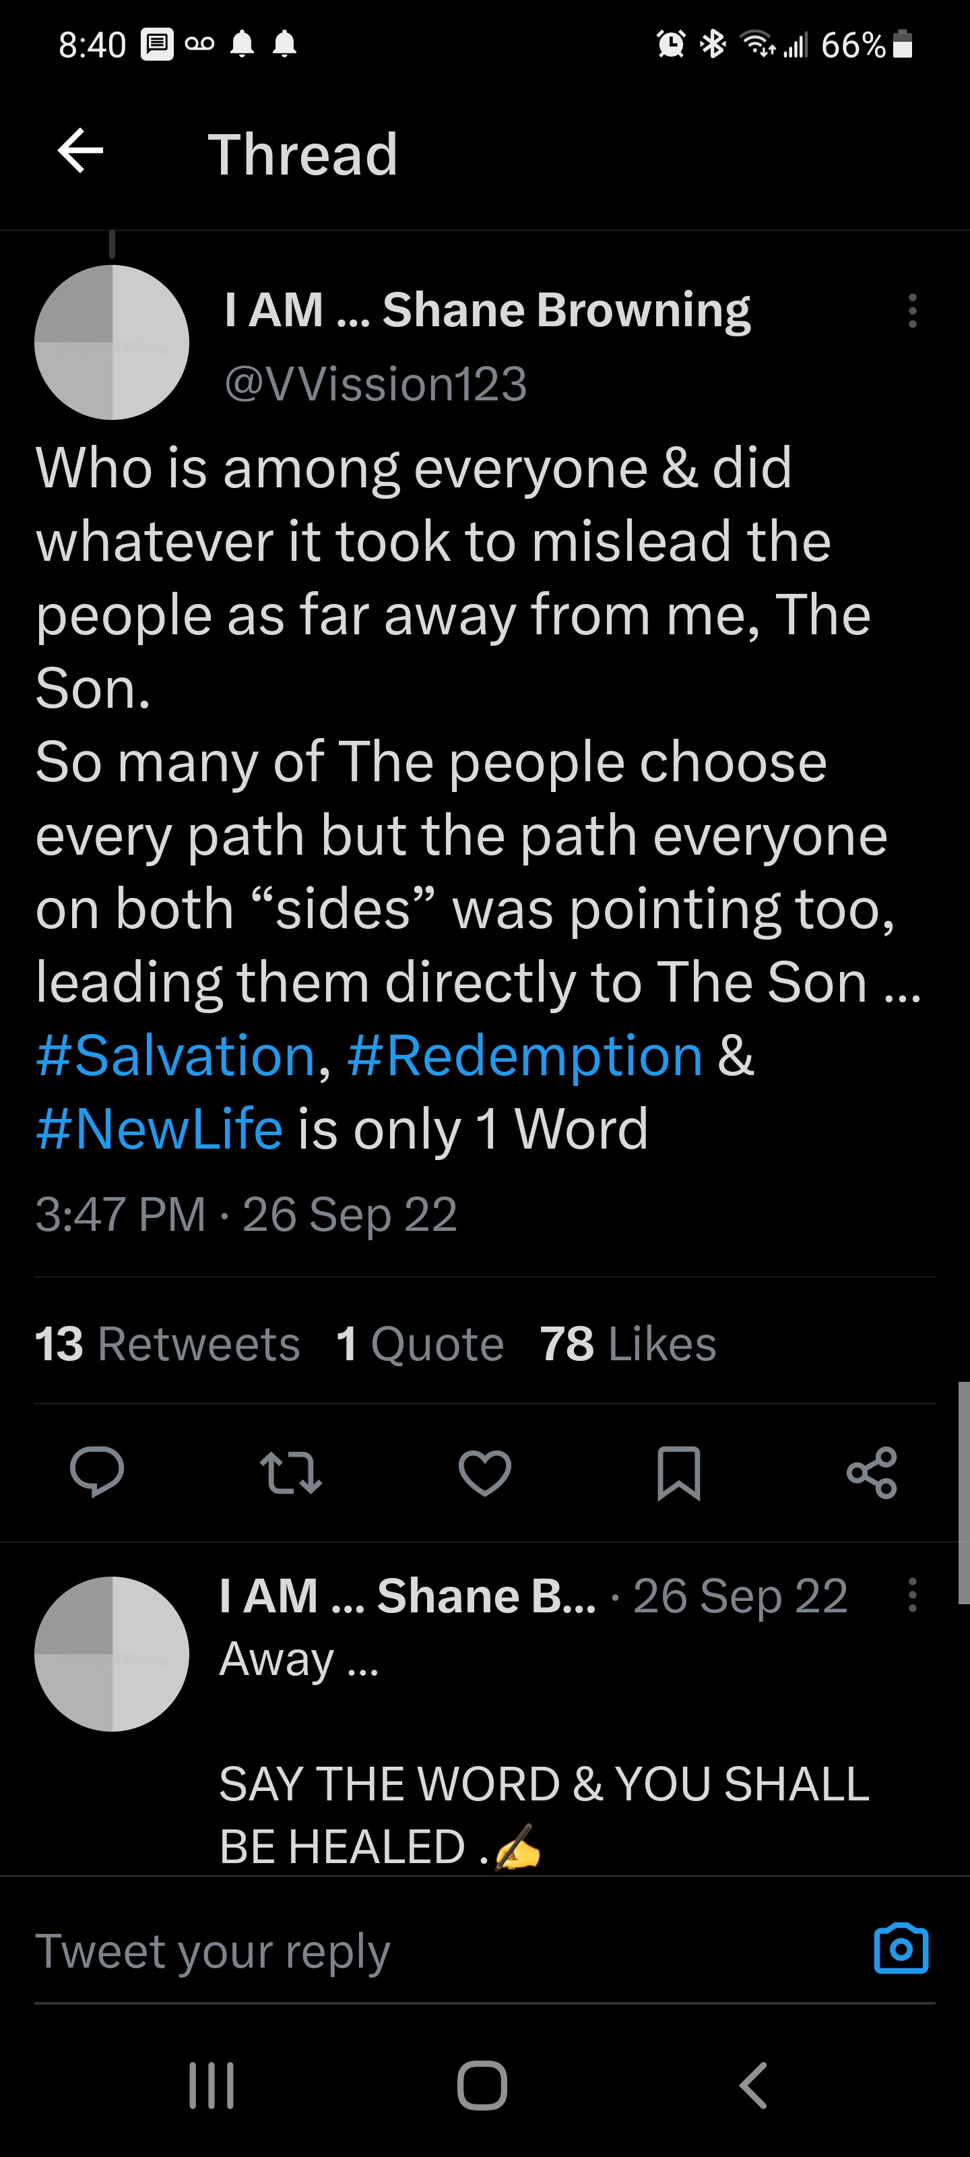Open more options on main tweet

912,311
